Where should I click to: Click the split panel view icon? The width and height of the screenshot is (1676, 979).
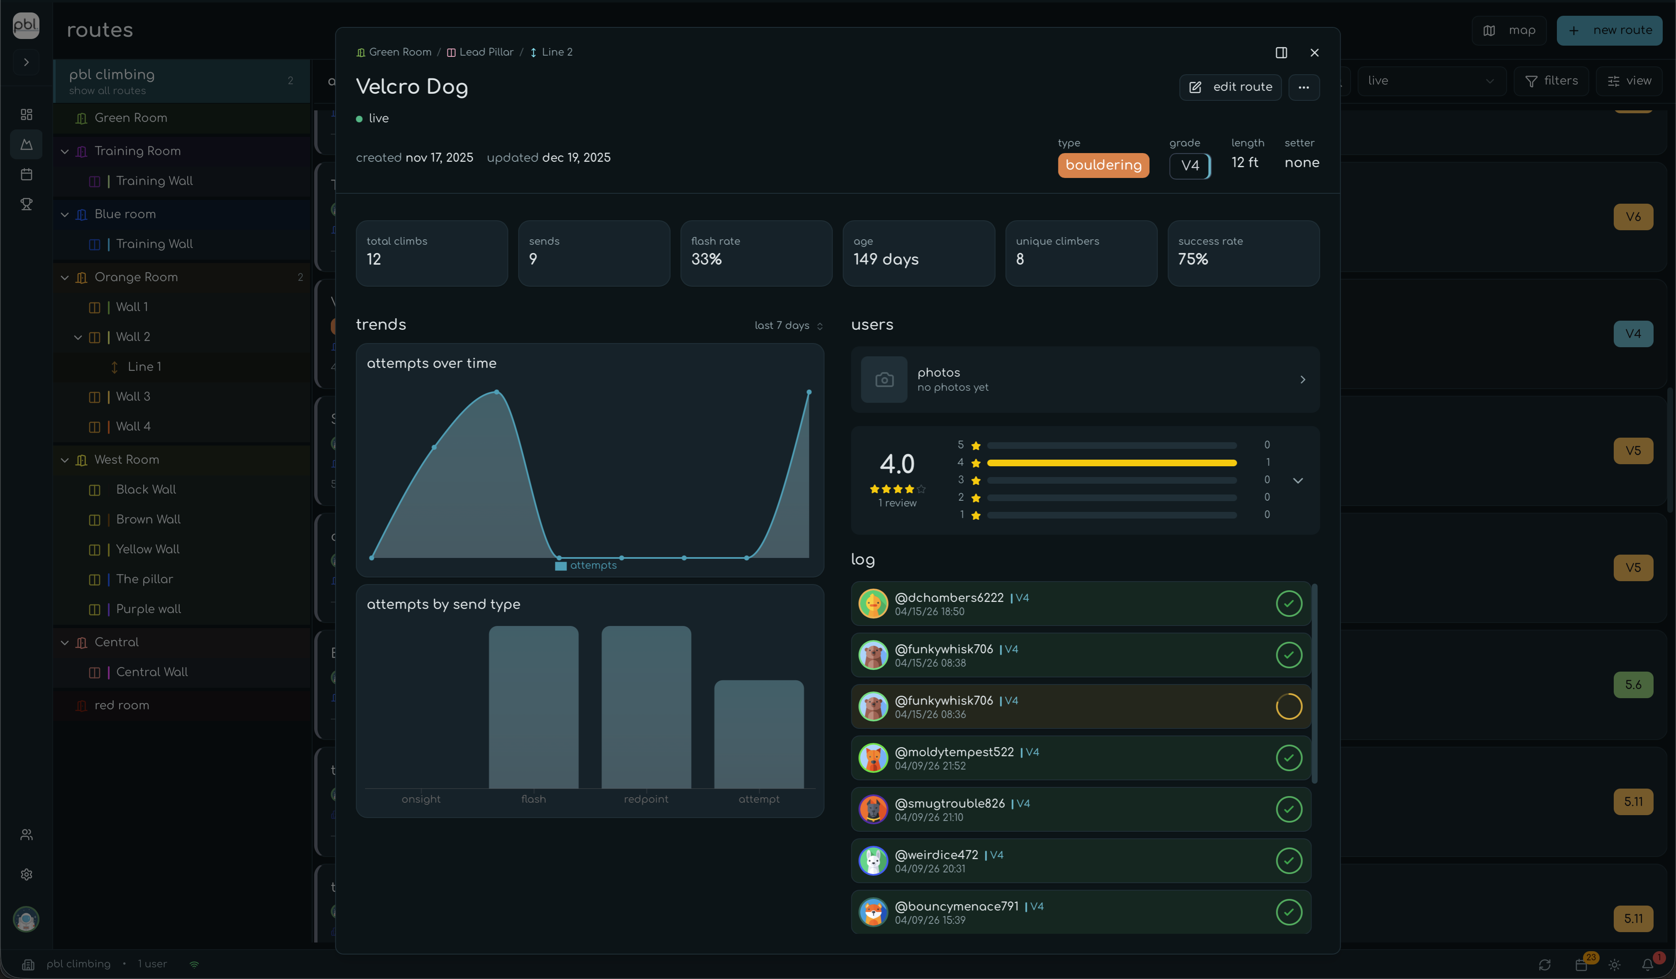point(1281,53)
